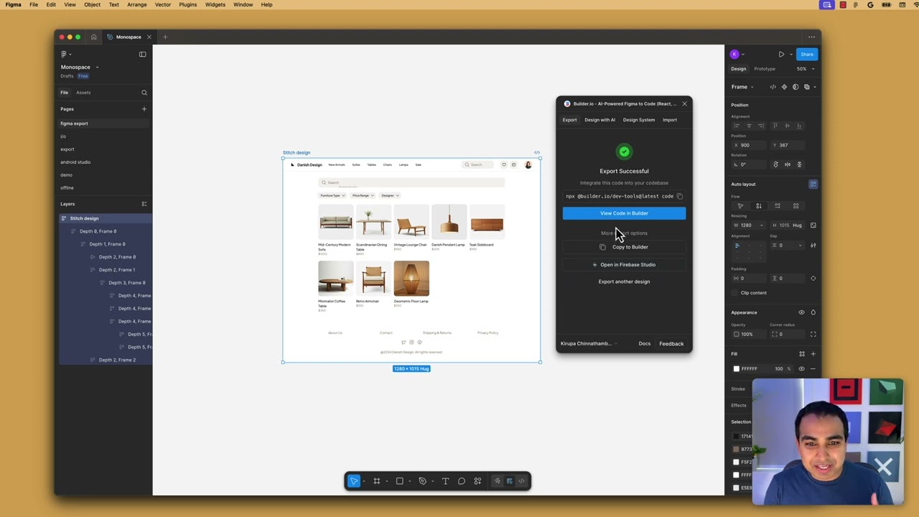Enable the Clip content checkbox
Screen dimensions: 919x517
(734, 293)
